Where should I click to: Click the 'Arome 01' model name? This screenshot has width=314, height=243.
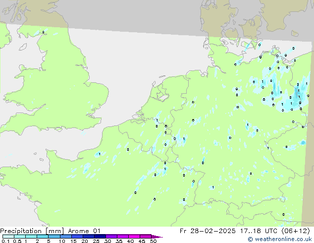84,231
